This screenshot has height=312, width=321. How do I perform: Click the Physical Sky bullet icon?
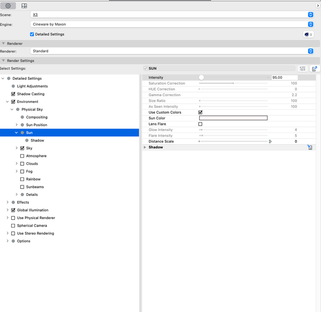coord(18,109)
